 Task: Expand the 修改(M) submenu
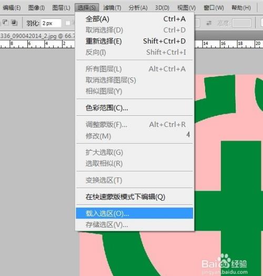point(135,136)
